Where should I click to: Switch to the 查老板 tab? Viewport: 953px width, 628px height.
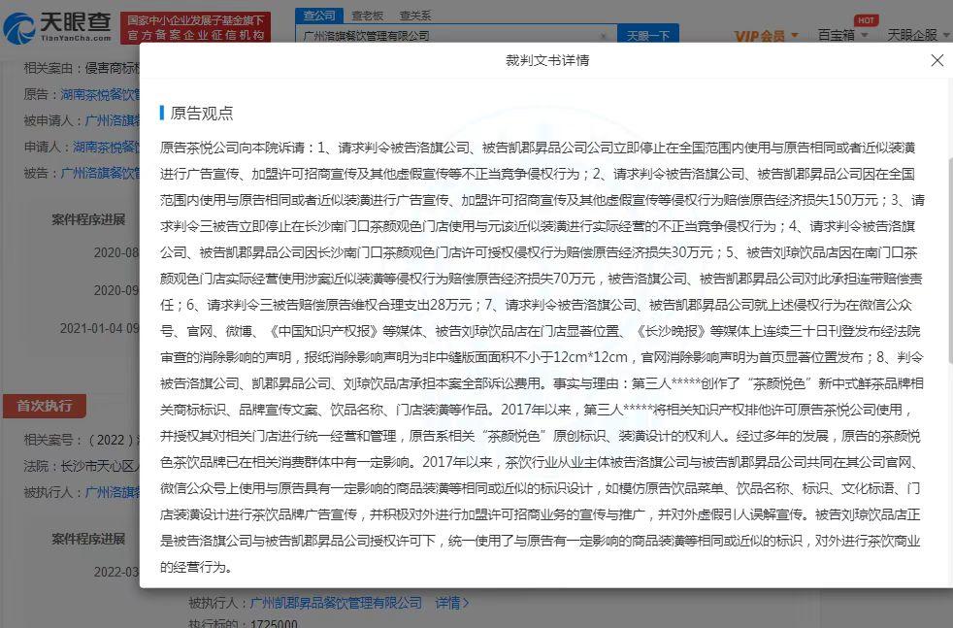[x=370, y=16]
